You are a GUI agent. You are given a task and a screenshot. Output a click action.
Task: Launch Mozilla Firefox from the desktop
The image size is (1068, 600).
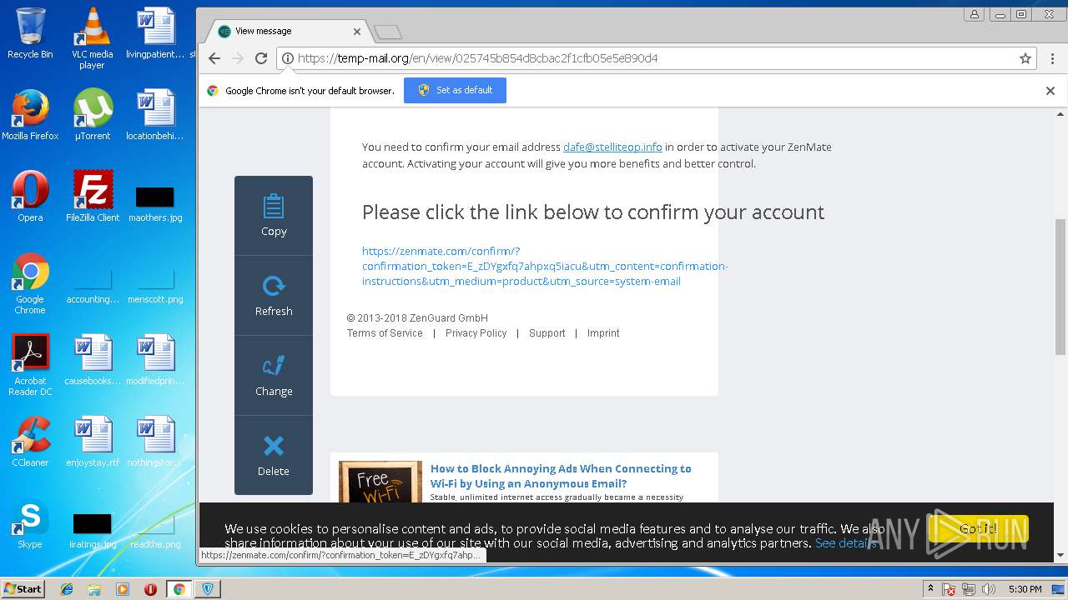(x=30, y=115)
